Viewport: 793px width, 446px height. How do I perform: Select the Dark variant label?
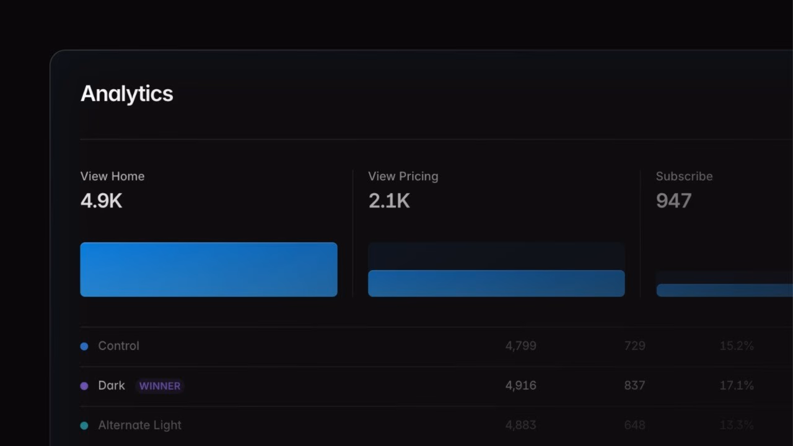click(x=112, y=385)
